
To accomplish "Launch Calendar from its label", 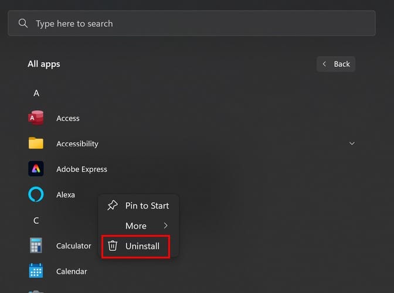I will [72, 271].
